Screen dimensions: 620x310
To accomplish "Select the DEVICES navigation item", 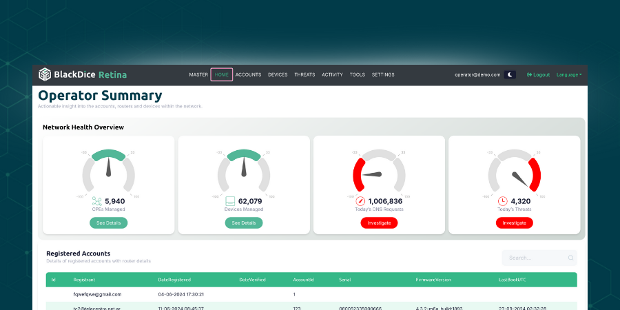I will tap(278, 74).
